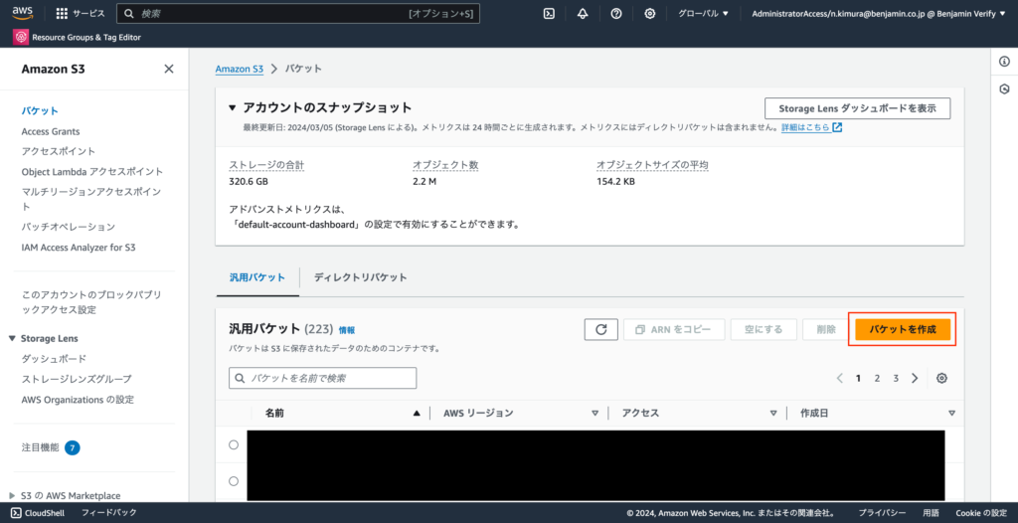This screenshot has height=523, width=1018.
Task: Open the info panel icon on right
Action: coord(1004,62)
